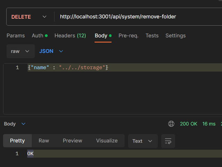Toggle the line wrap icon

point(168,141)
